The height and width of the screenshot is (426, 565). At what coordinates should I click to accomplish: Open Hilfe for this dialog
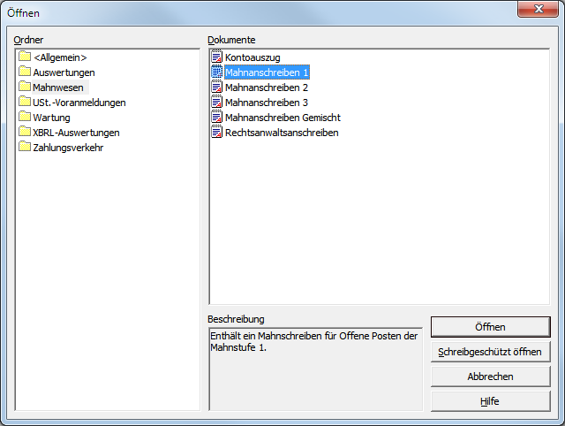pyautogui.click(x=491, y=401)
